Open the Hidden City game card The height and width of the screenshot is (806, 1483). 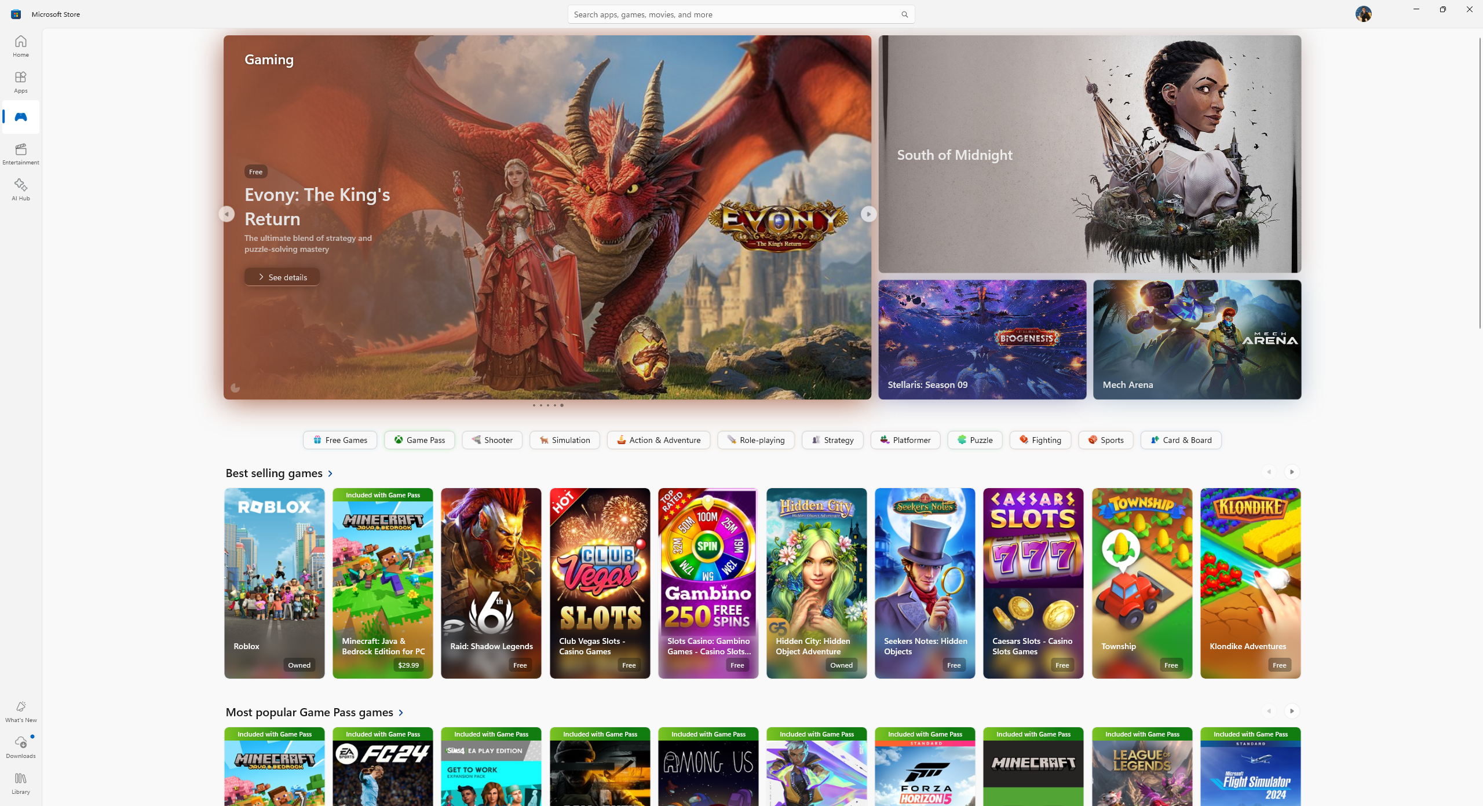click(x=816, y=583)
